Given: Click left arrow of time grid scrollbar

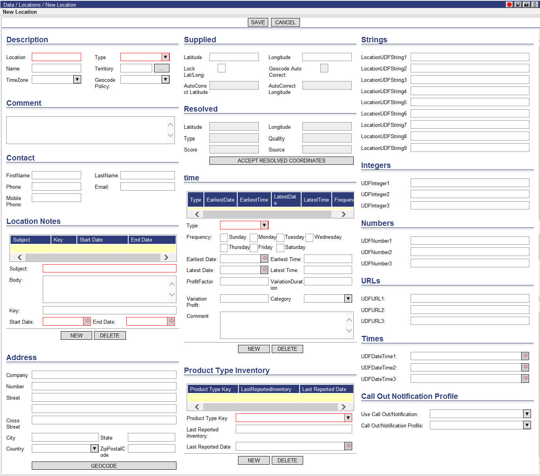Looking at the screenshot, I should pyautogui.click(x=197, y=214).
